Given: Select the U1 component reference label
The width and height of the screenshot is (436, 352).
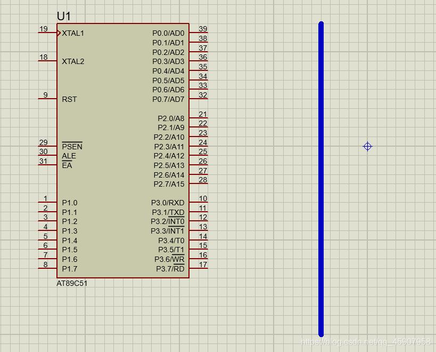Looking at the screenshot, I should [x=64, y=16].
